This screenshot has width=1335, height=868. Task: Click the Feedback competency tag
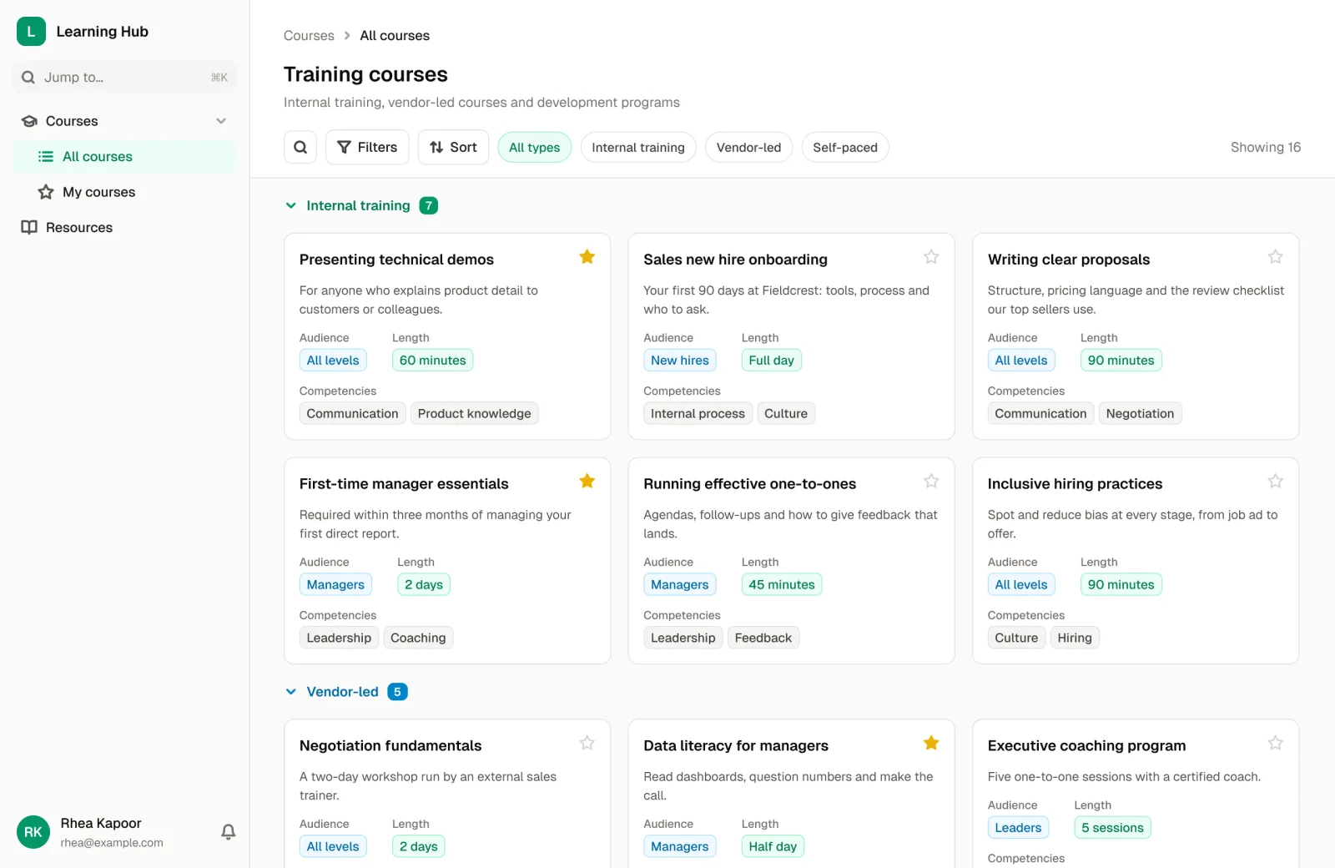pos(763,638)
